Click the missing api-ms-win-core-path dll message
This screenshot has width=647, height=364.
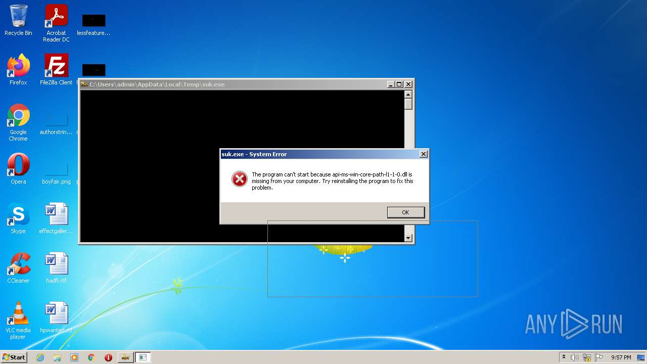coord(333,181)
